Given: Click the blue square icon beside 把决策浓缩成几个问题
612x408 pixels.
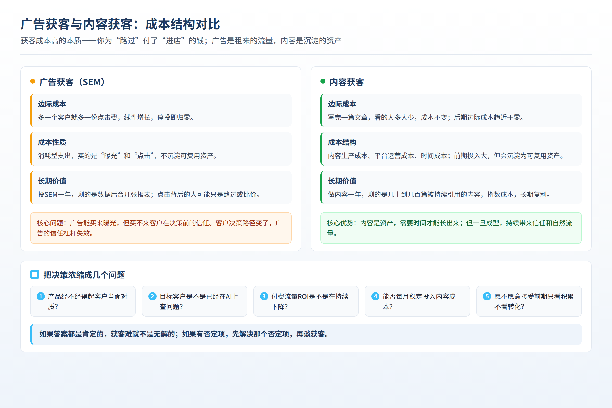Looking at the screenshot, I should (35, 274).
